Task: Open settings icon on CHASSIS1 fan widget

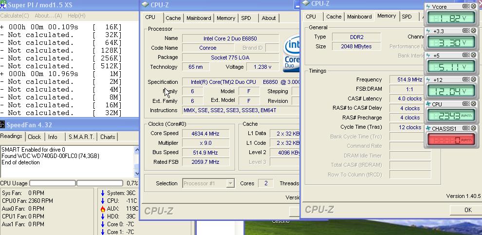Action: (x=466, y=128)
